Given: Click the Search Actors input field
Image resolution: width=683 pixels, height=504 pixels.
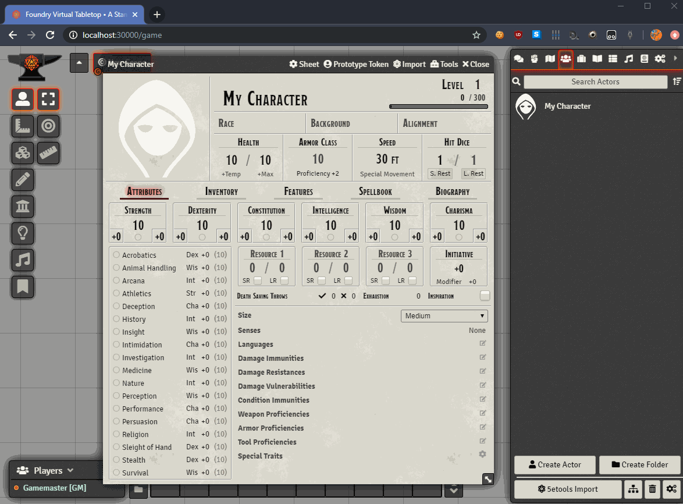Looking at the screenshot, I should point(595,81).
